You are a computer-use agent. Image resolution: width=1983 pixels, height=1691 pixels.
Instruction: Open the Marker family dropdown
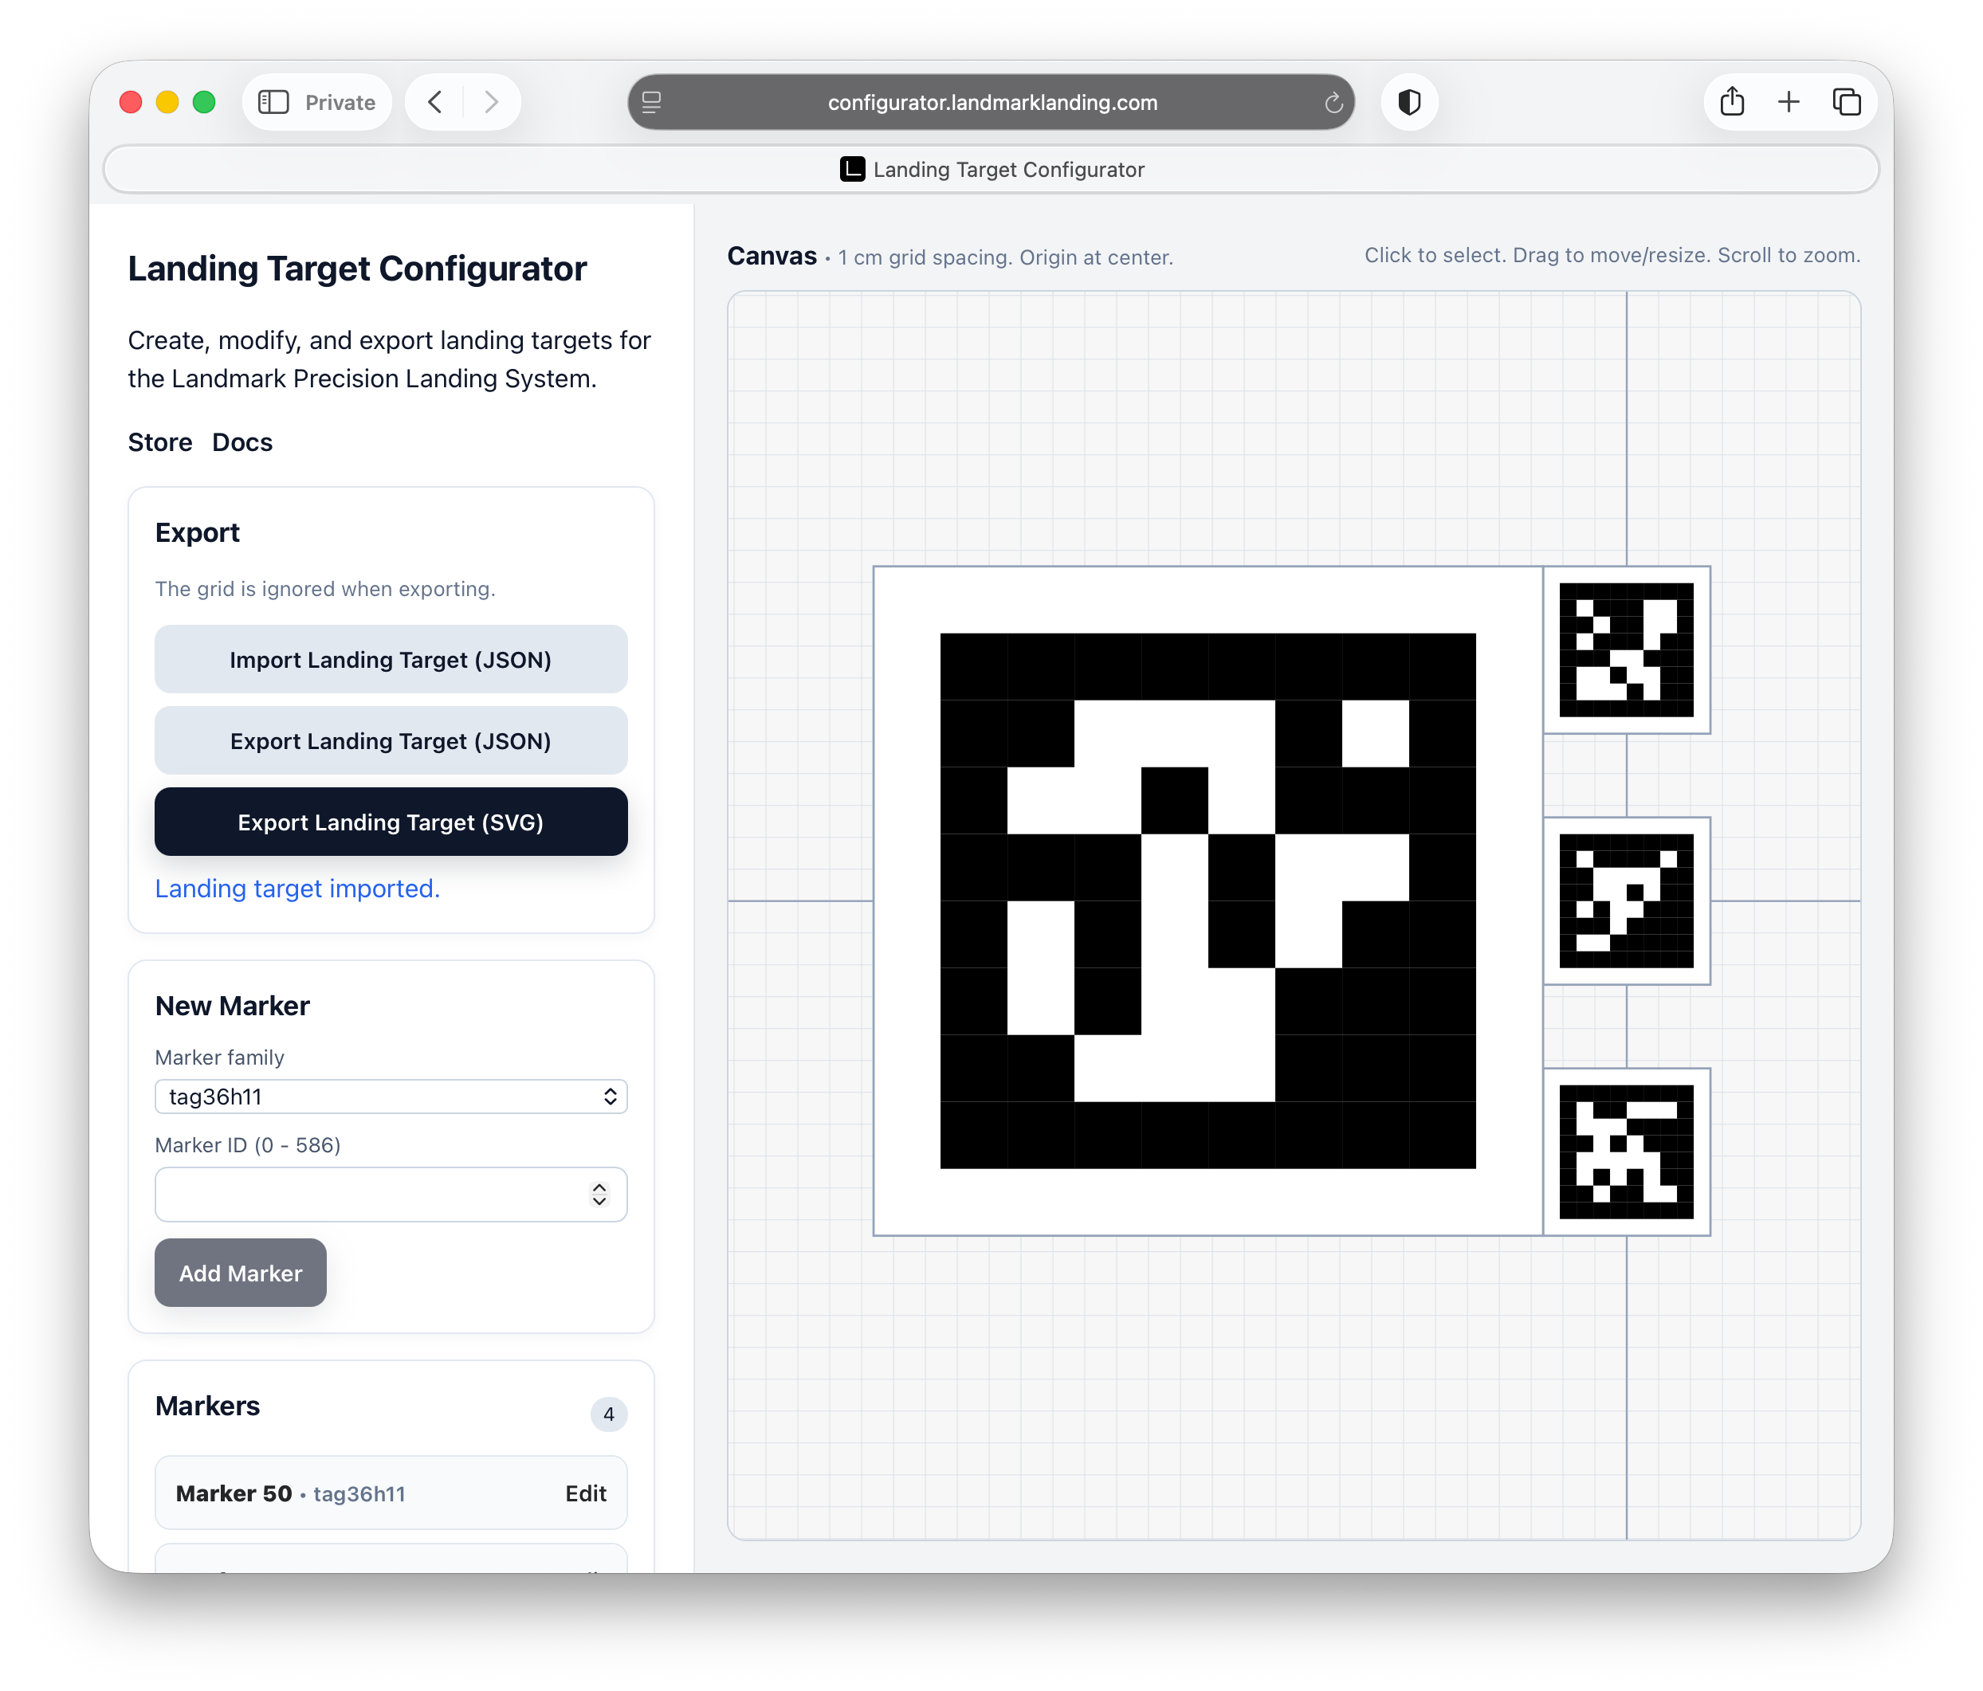click(391, 1097)
